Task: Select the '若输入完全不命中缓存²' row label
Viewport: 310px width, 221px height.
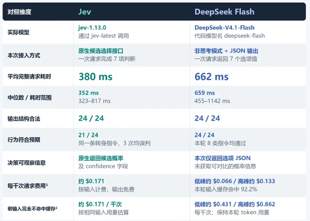Action: tap(33, 209)
